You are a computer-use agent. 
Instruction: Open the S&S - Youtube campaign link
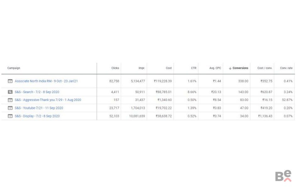[x=39, y=108]
